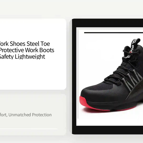
Task: Click the Work Shoes Steel Toe title text
Action: (x=25, y=44)
